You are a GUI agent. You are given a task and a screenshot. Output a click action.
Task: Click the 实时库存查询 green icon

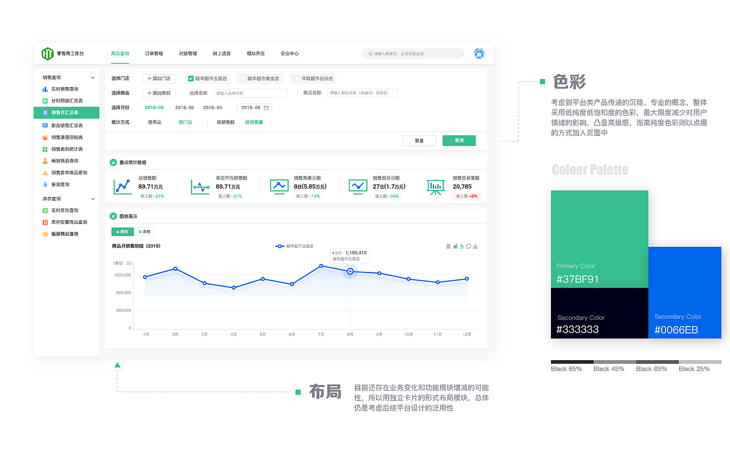46,210
